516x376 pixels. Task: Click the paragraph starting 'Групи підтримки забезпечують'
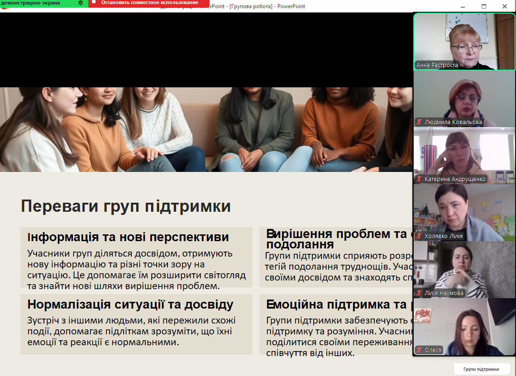(x=339, y=337)
